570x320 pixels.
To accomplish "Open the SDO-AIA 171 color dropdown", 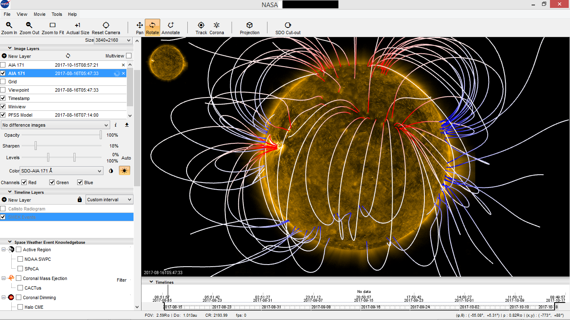I will coord(61,171).
